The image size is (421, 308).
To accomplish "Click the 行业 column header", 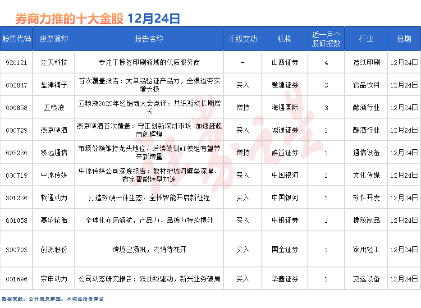I will point(366,39).
